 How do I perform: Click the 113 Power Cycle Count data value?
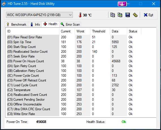point(114,76)
